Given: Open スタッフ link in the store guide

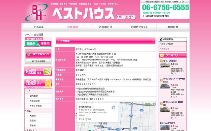Looking at the screenshot, I should pos(165,49).
